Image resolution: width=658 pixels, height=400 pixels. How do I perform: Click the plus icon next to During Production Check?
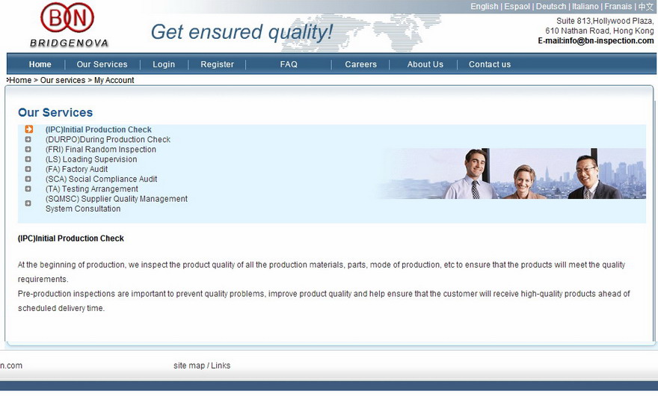click(28, 139)
